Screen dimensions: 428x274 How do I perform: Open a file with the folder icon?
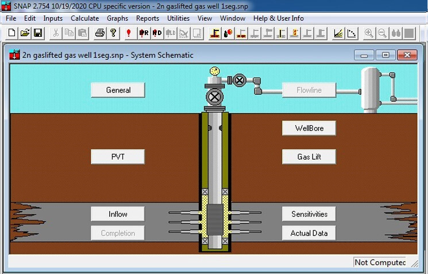(25, 33)
